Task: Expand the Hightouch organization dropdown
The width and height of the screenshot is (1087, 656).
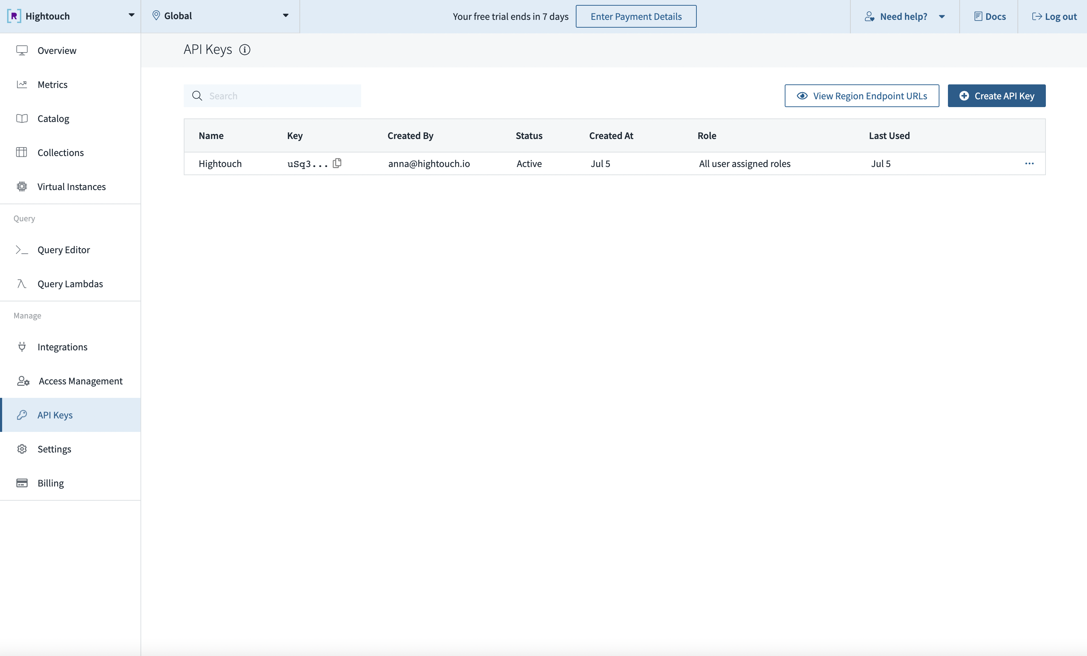Action: pos(131,16)
